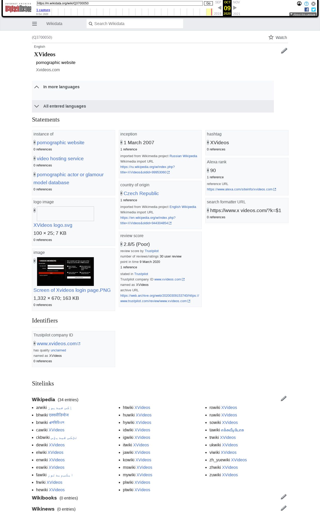Open Russian Wikipedia link
This screenshot has width=320, height=516.
(183, 156)
